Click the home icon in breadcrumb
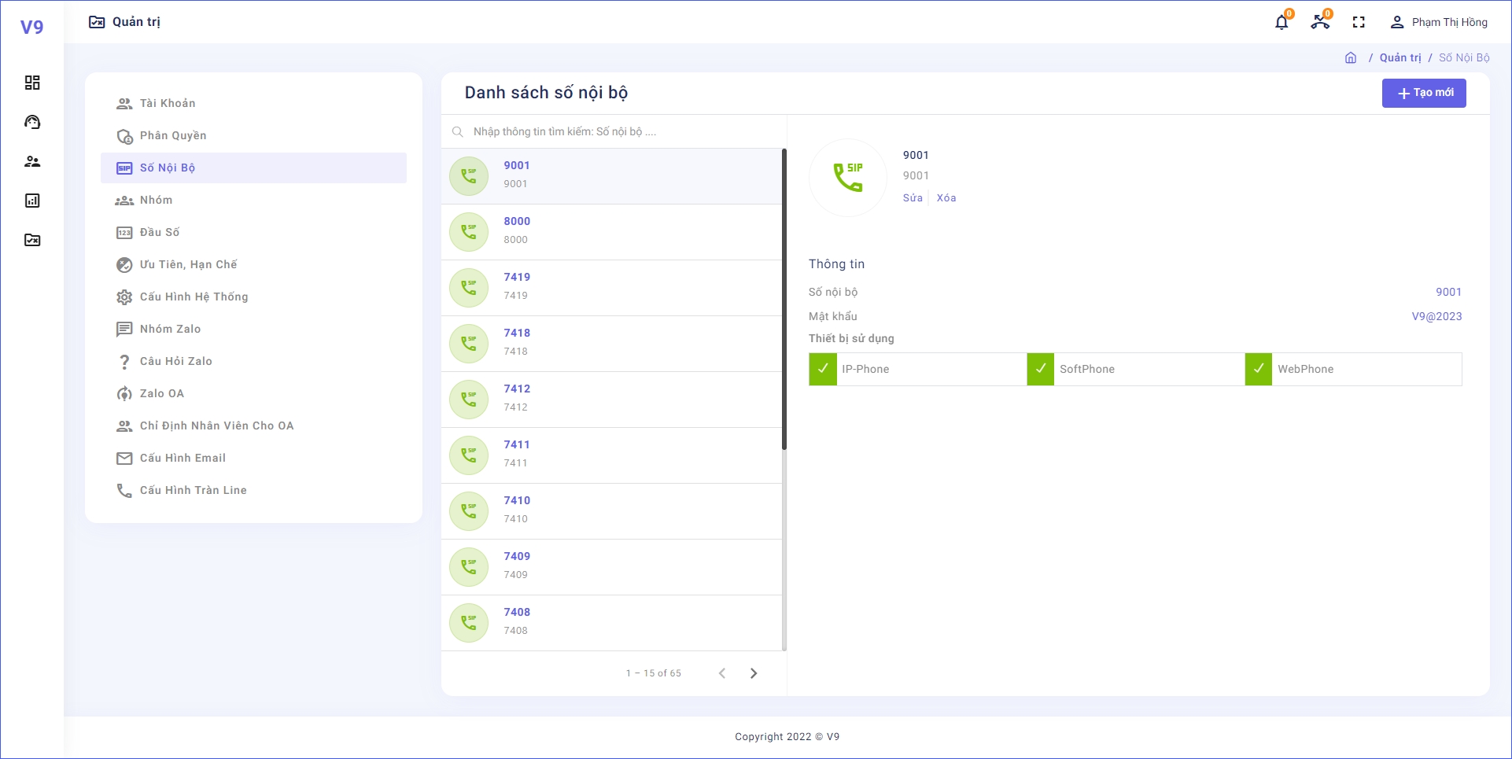This screenshot has width=1512, height=759. click(x=1351, y=57)
